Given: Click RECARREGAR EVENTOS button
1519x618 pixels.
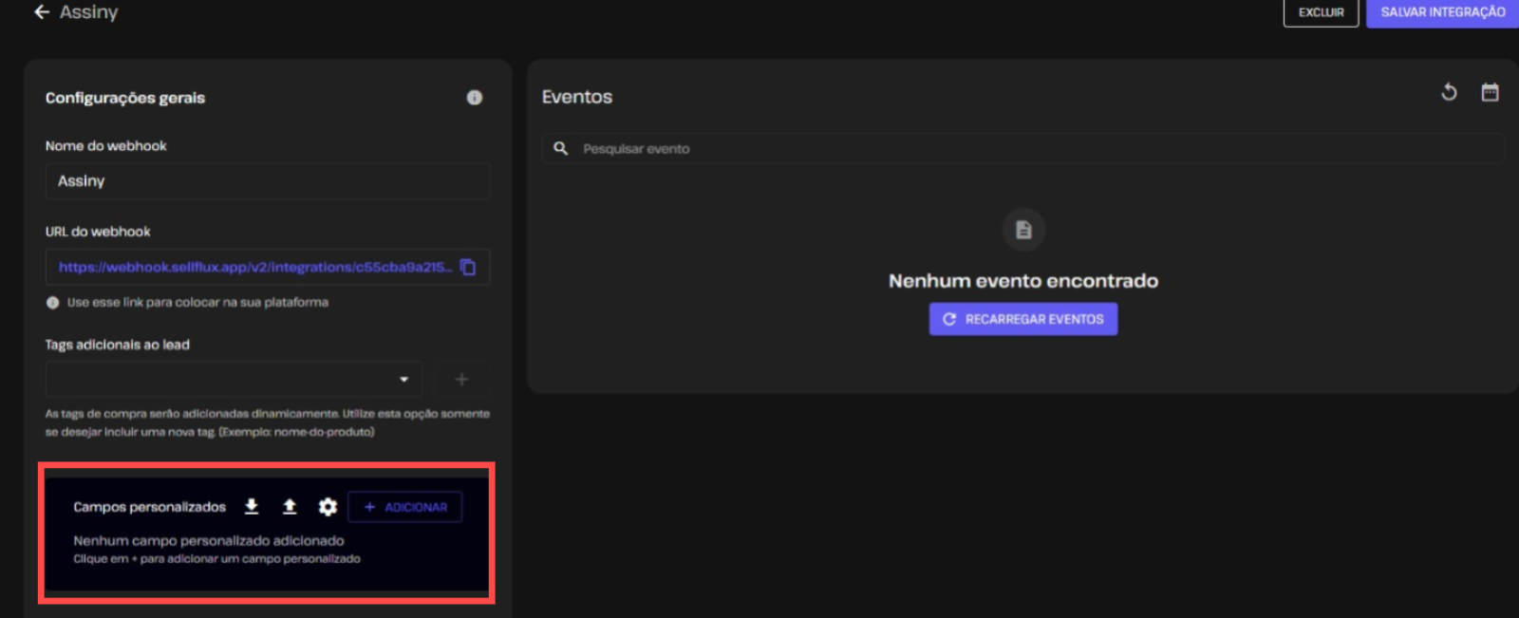Looking at the screenshot, I should [1023, 319].
